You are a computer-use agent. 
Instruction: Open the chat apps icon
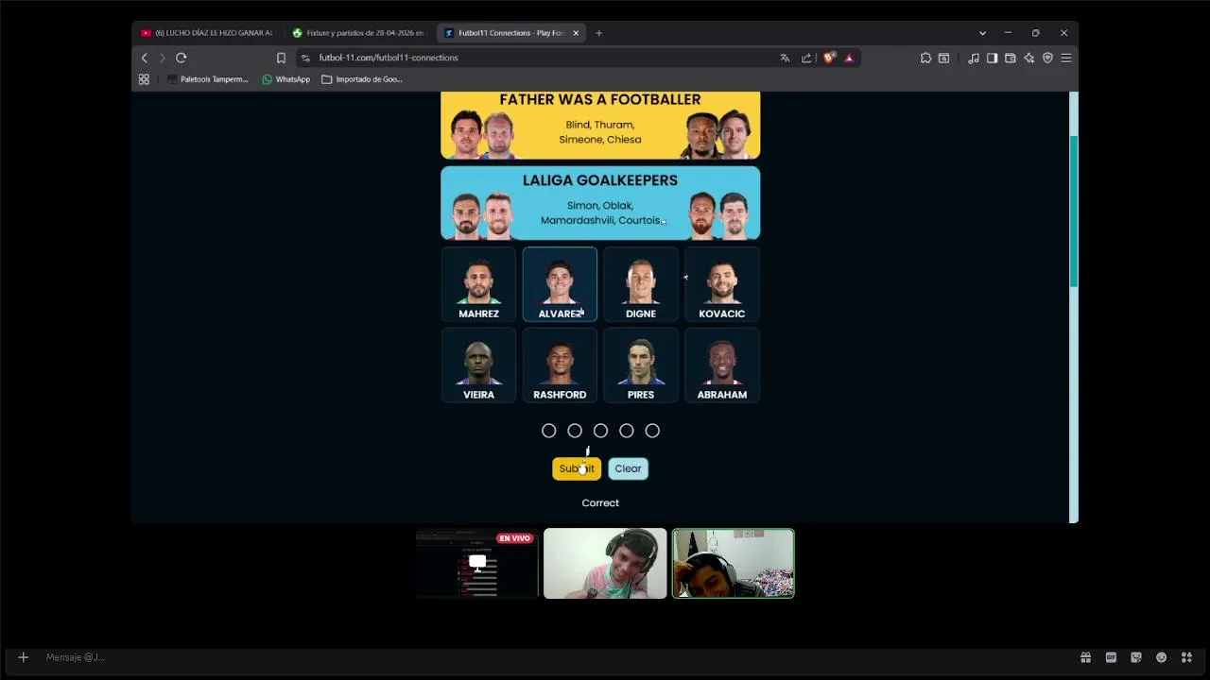coord(1186,657)
